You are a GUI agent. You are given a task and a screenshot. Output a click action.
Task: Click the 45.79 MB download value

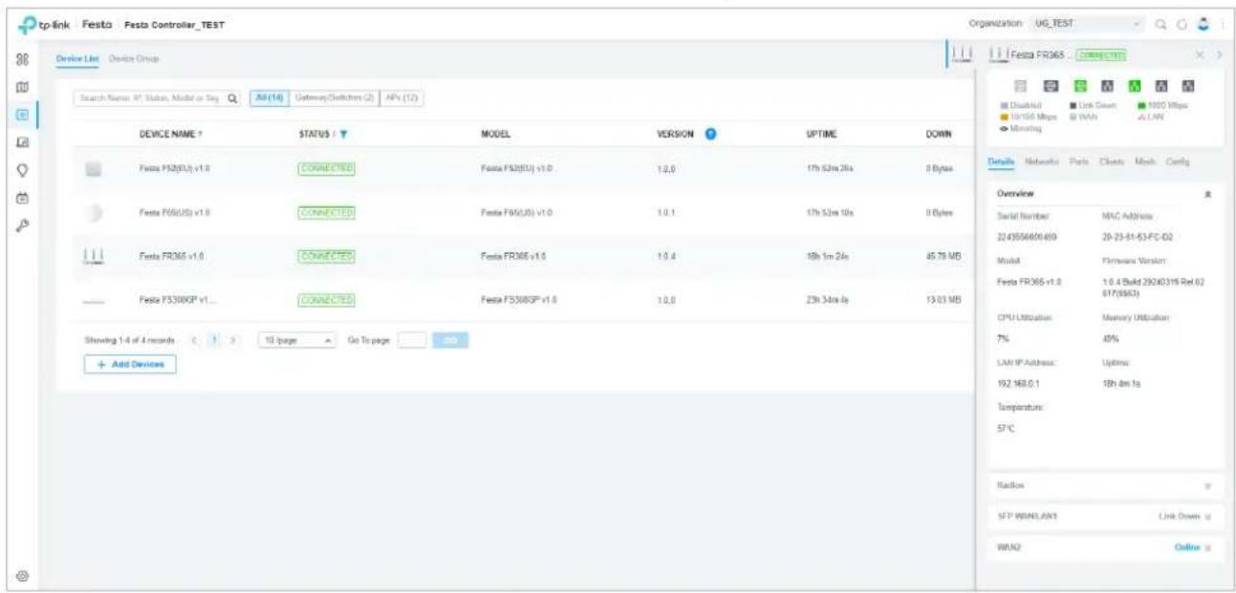pyautogui.click(x=944, y=258)
